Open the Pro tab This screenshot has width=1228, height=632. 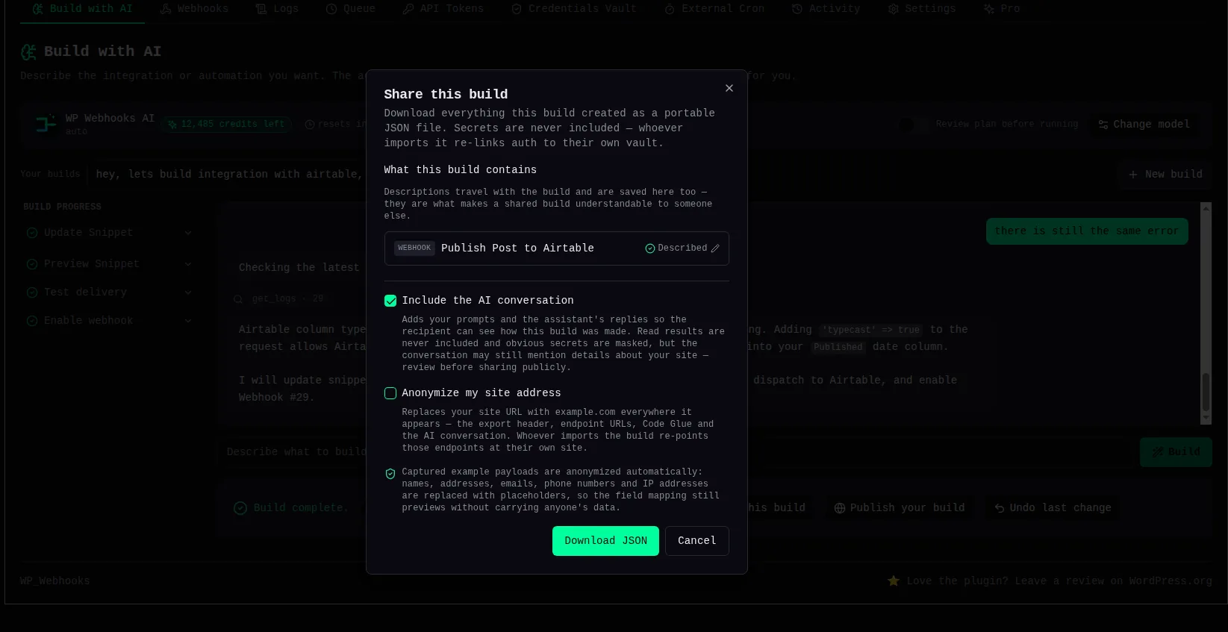(x=1002, y=9)
